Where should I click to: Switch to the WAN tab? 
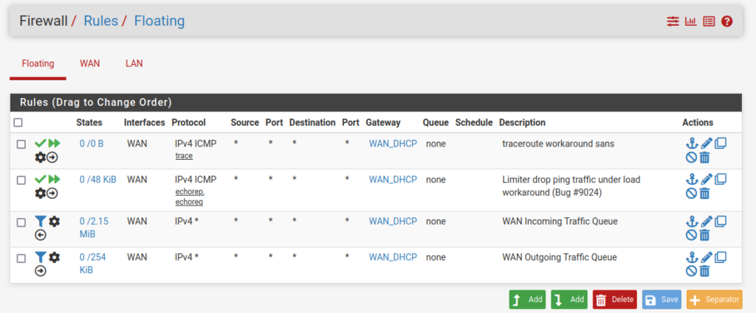(90, 64)
